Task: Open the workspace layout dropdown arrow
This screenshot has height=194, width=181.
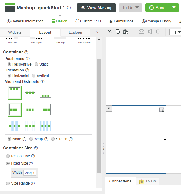Action: pyautogui.click(x=179, y=32)
